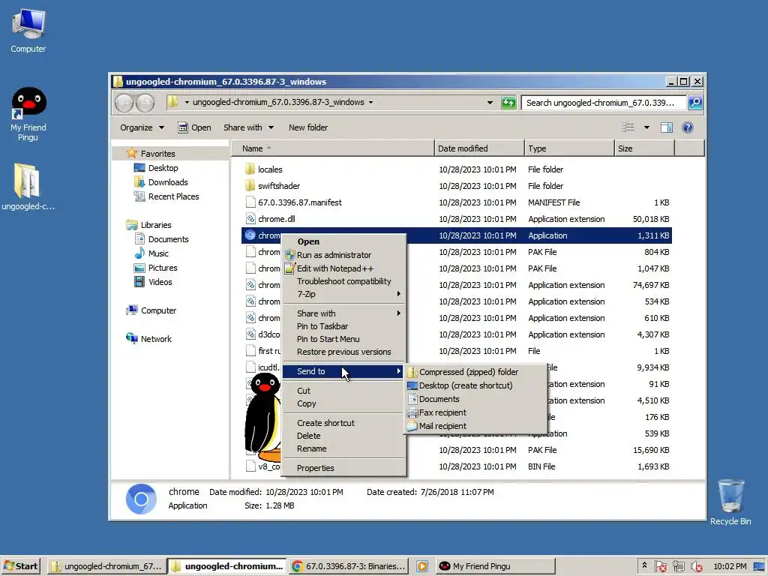Click New folder button
This screenshot has width=768, height=576.
coord(308,127)
